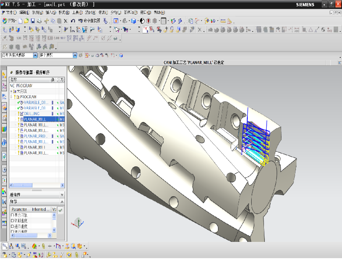
Task: Toggle the second parameter checkbox in details
Action: tap(12, 220)
